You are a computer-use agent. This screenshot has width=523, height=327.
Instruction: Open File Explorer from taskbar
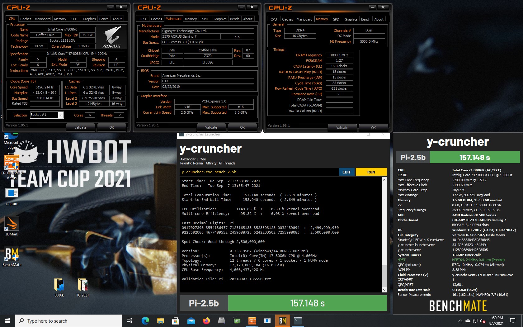160,321
